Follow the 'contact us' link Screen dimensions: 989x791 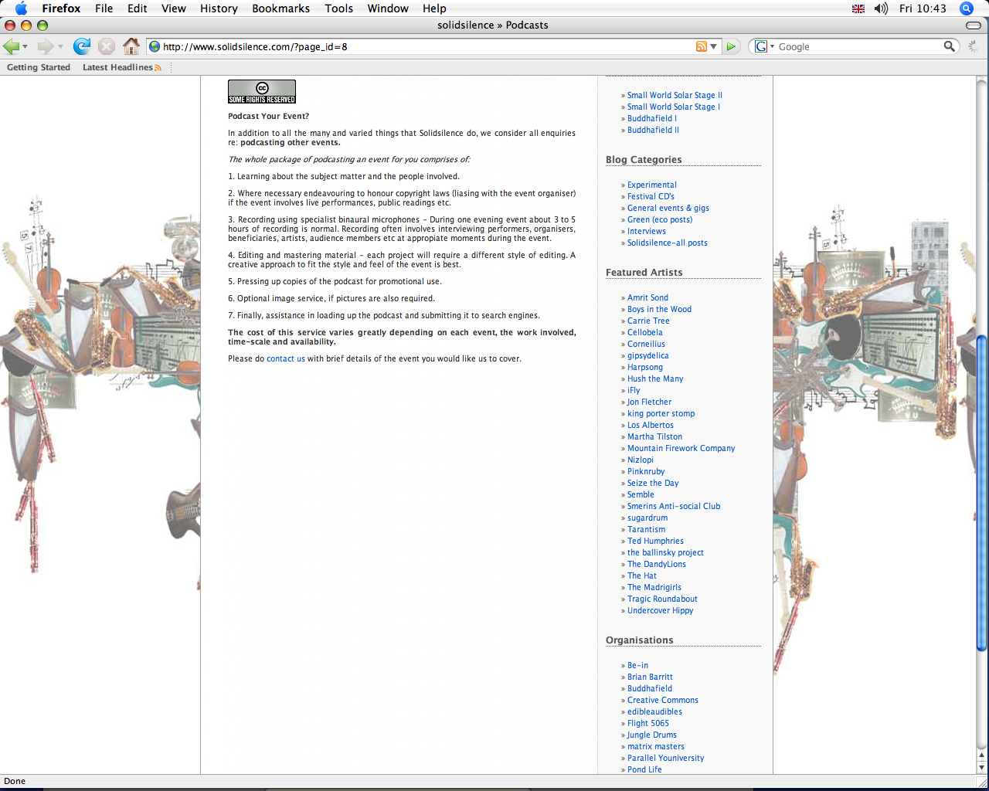286,358
